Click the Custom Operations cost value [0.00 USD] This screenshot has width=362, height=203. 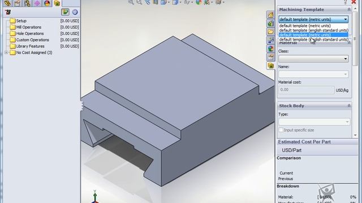pyautogui.click(x=70, y=40)
